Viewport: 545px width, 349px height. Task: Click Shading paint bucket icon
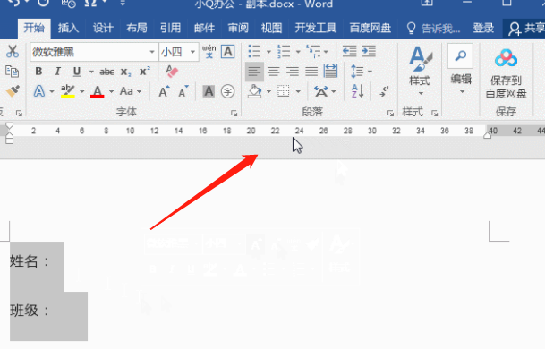click(x=255, y=91)
